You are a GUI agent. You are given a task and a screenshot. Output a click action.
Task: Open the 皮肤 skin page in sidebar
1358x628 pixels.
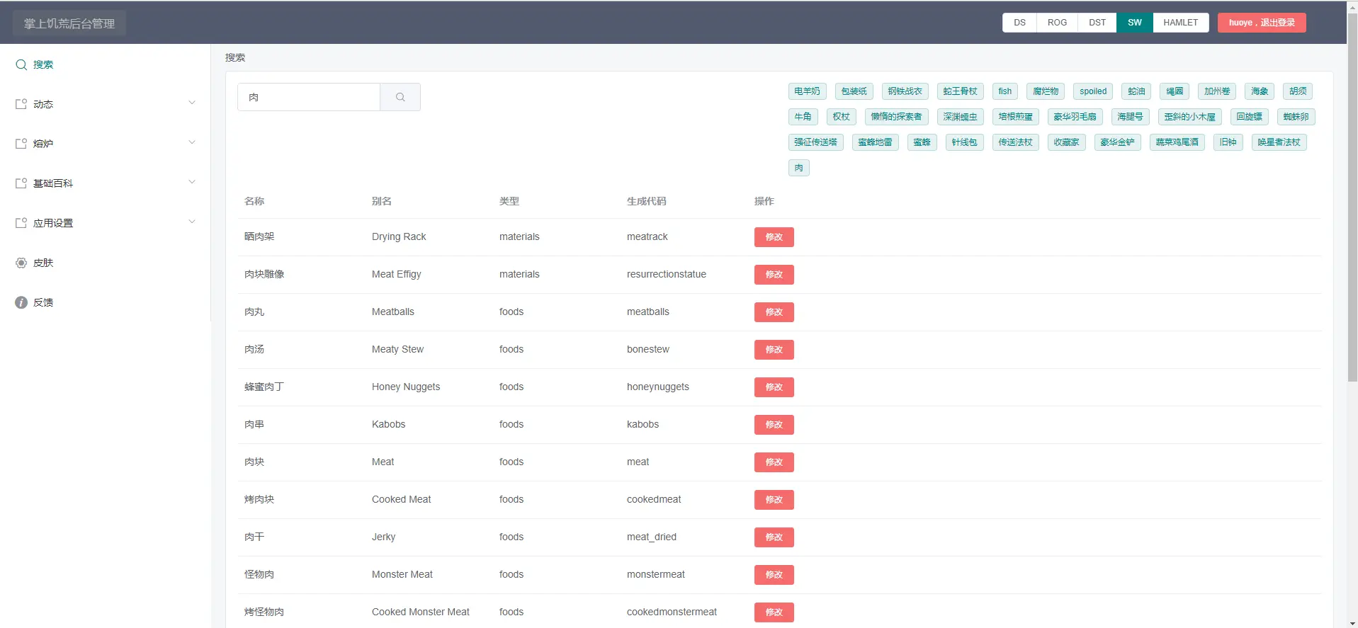click(105, 263)
